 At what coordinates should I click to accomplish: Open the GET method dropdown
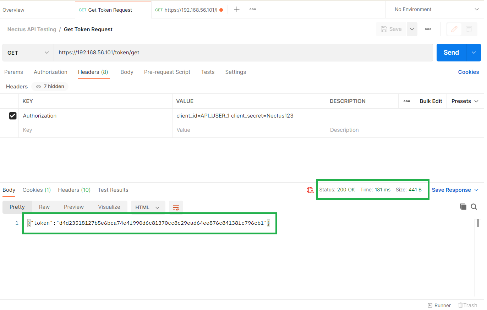point(28,53)
